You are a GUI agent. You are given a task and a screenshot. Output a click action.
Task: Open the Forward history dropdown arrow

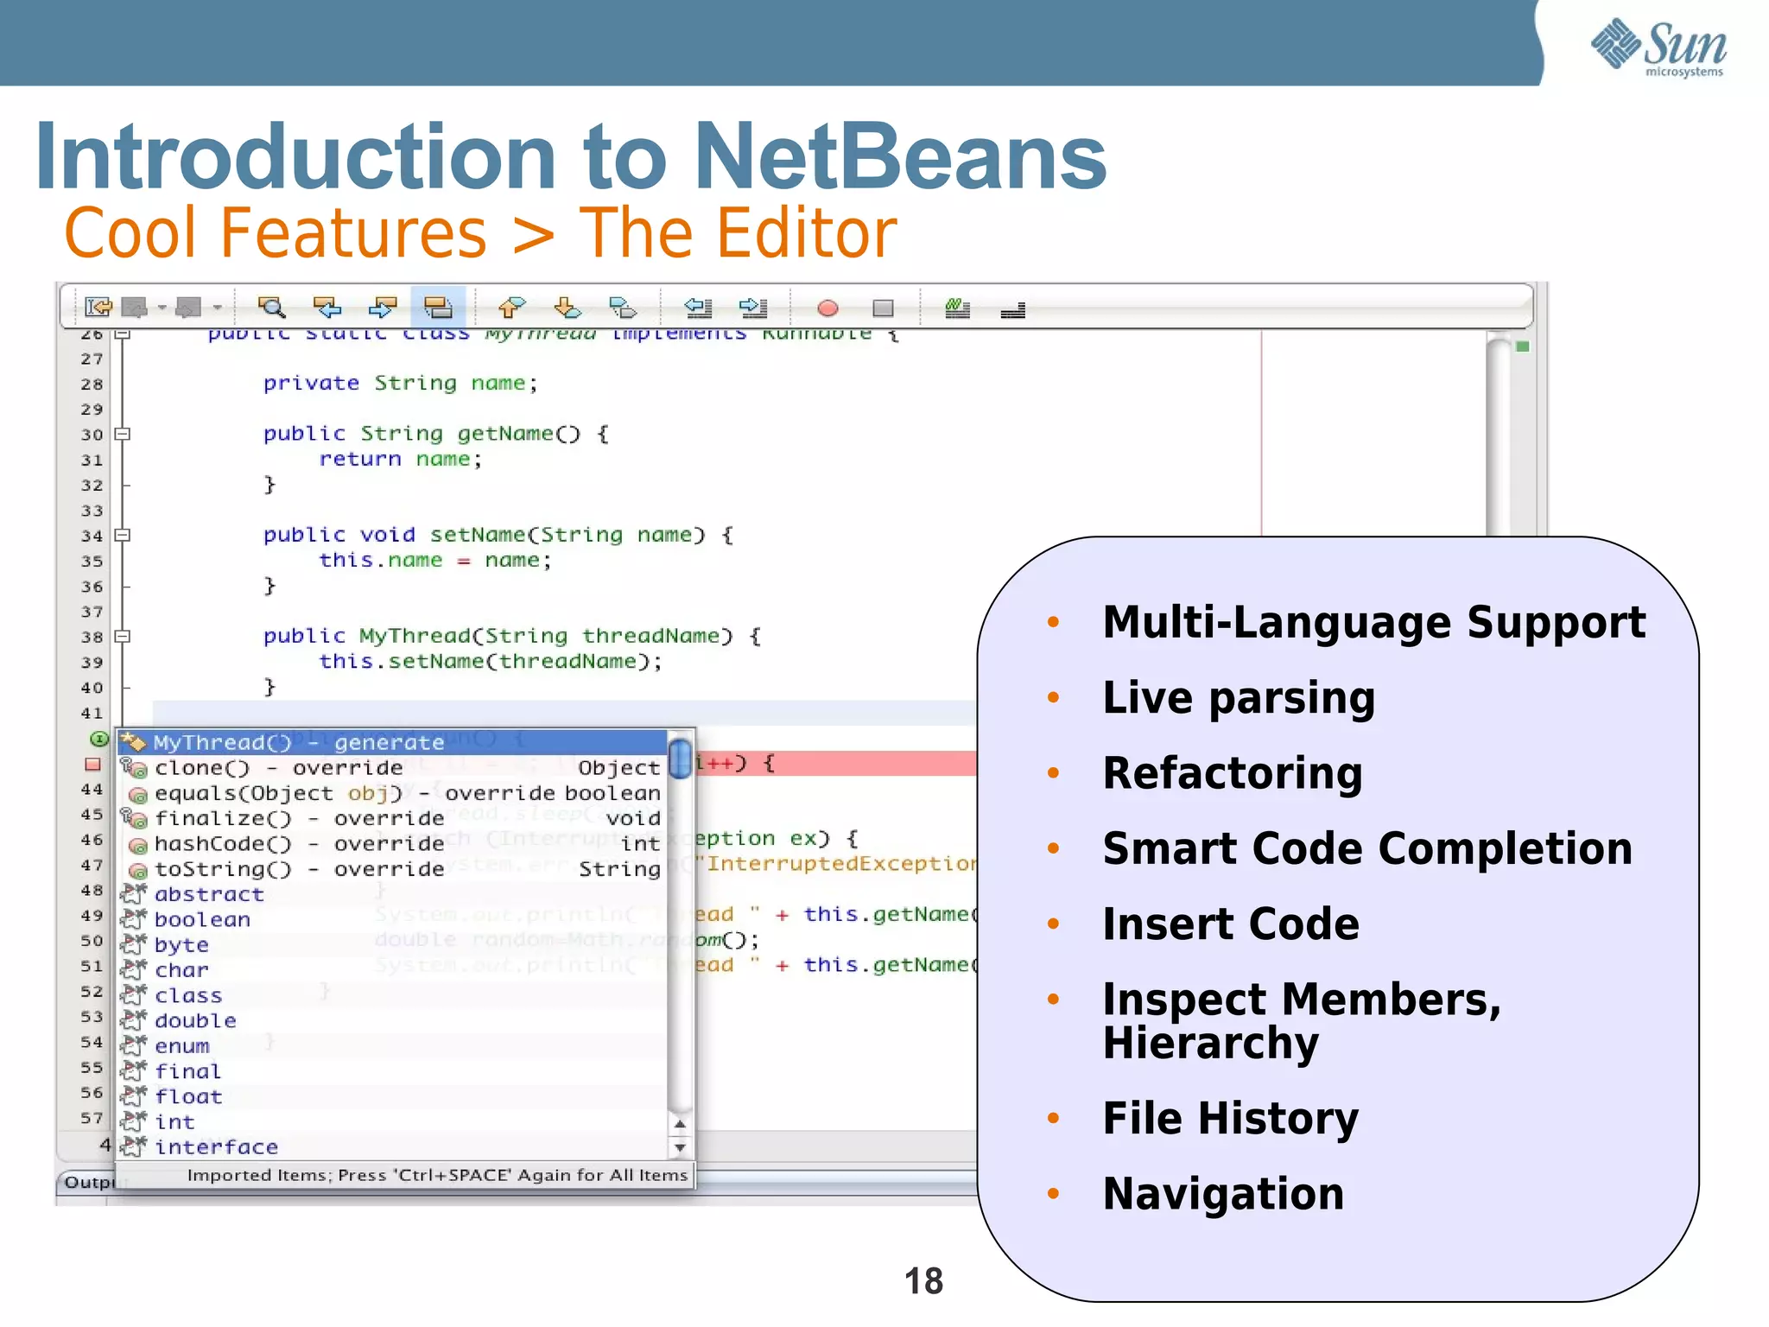(x=218, y=307)
